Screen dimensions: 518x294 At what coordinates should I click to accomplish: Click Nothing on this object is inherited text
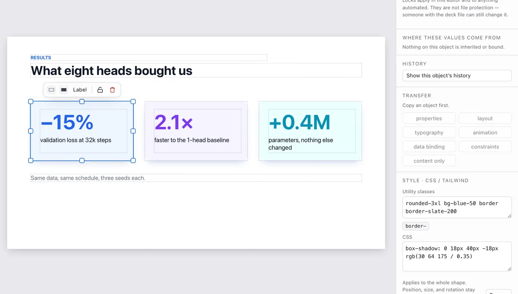(453, 47)
